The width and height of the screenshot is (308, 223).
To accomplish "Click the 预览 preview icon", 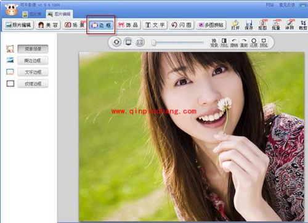I will click(x=264, y=43).
